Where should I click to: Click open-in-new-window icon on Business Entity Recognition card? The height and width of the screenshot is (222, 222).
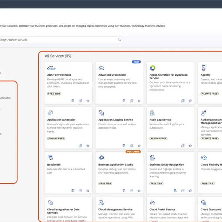[x=183, y=191]
